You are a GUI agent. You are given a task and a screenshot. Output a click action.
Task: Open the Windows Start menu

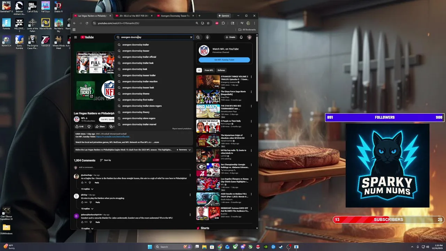pos(150,247)
